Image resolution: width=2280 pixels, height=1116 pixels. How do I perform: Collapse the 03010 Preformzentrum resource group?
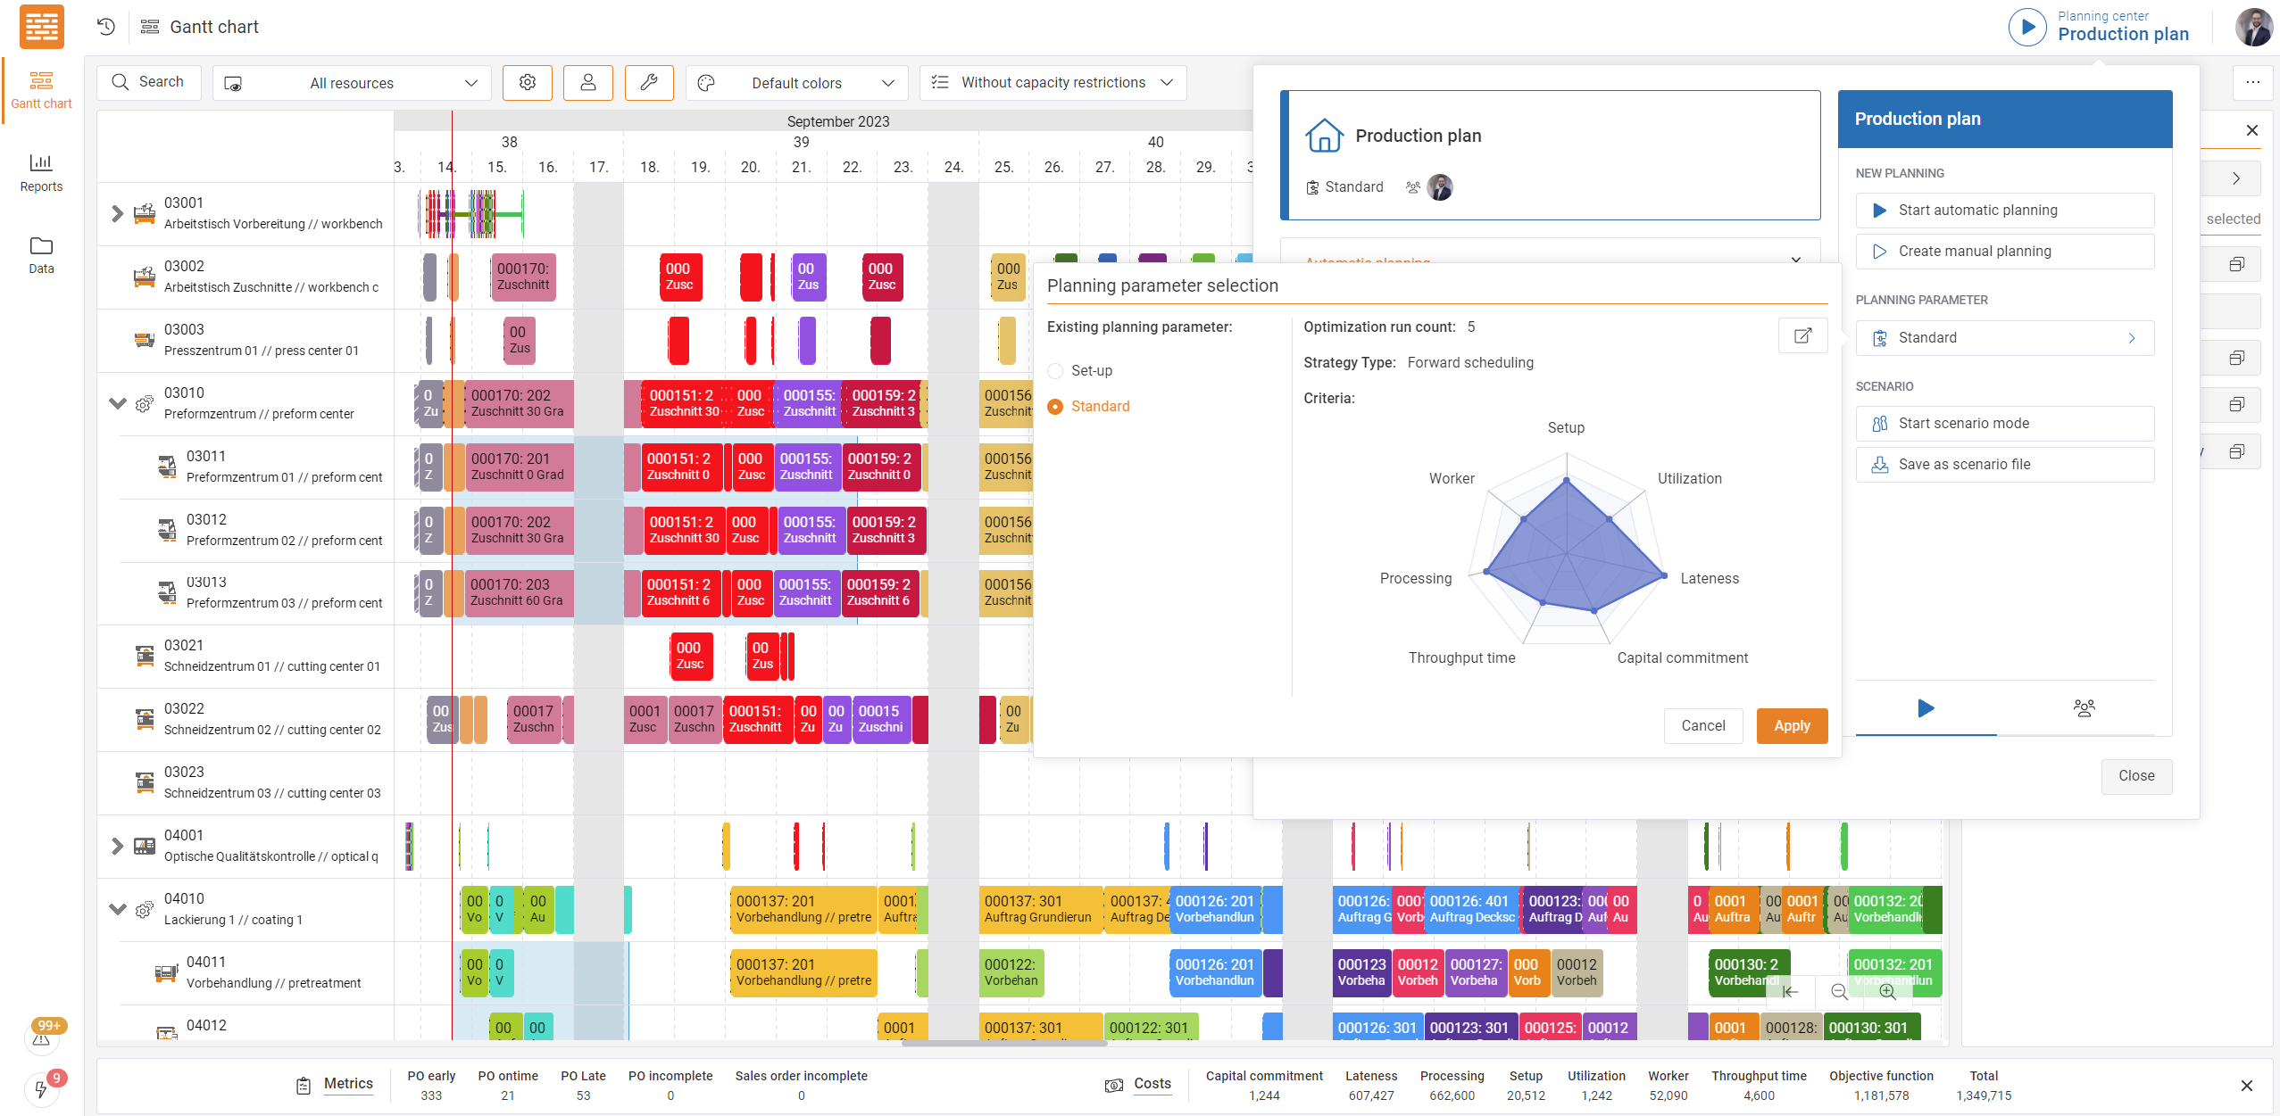tap(117, 402)
